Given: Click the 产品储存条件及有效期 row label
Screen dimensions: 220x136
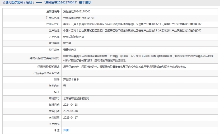Looking at the screenshot, I should [46, 73].
